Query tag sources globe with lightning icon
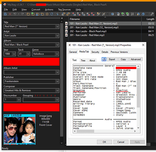The width and height of the screenshot is (156, 152). pos(138,14)
